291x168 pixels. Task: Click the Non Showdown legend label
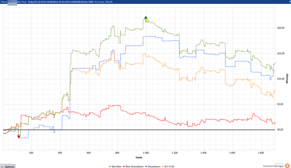point(135,166)
